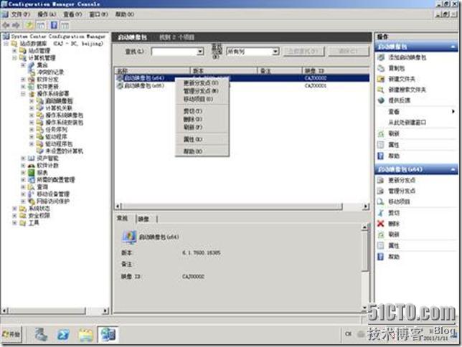Click the 名称 column header
Viewport: 462px width, 347px height.
(x=152, y=71)
